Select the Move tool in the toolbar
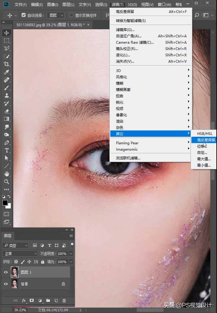Image resolution: width=217 pixels, height=313 pixels. coord(7,33)
